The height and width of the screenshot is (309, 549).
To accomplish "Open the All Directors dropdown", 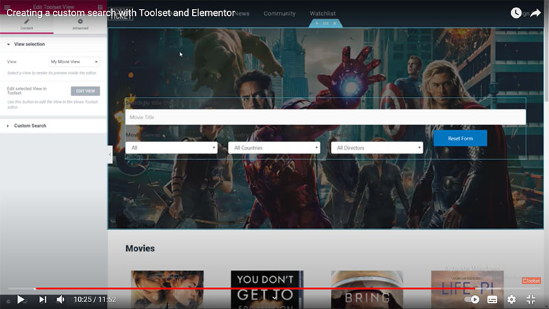I will 377,148.
